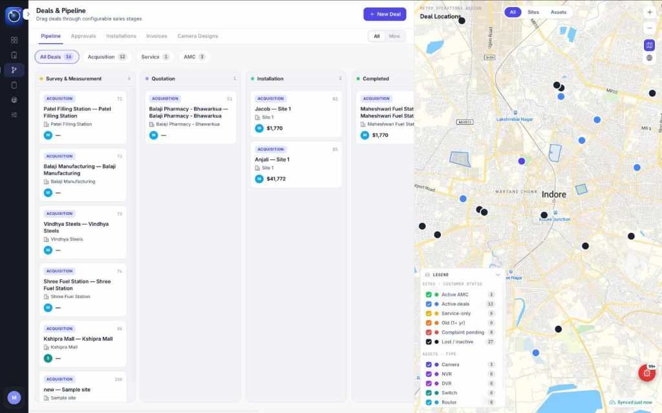Open the red bug report button

point(646,372)
